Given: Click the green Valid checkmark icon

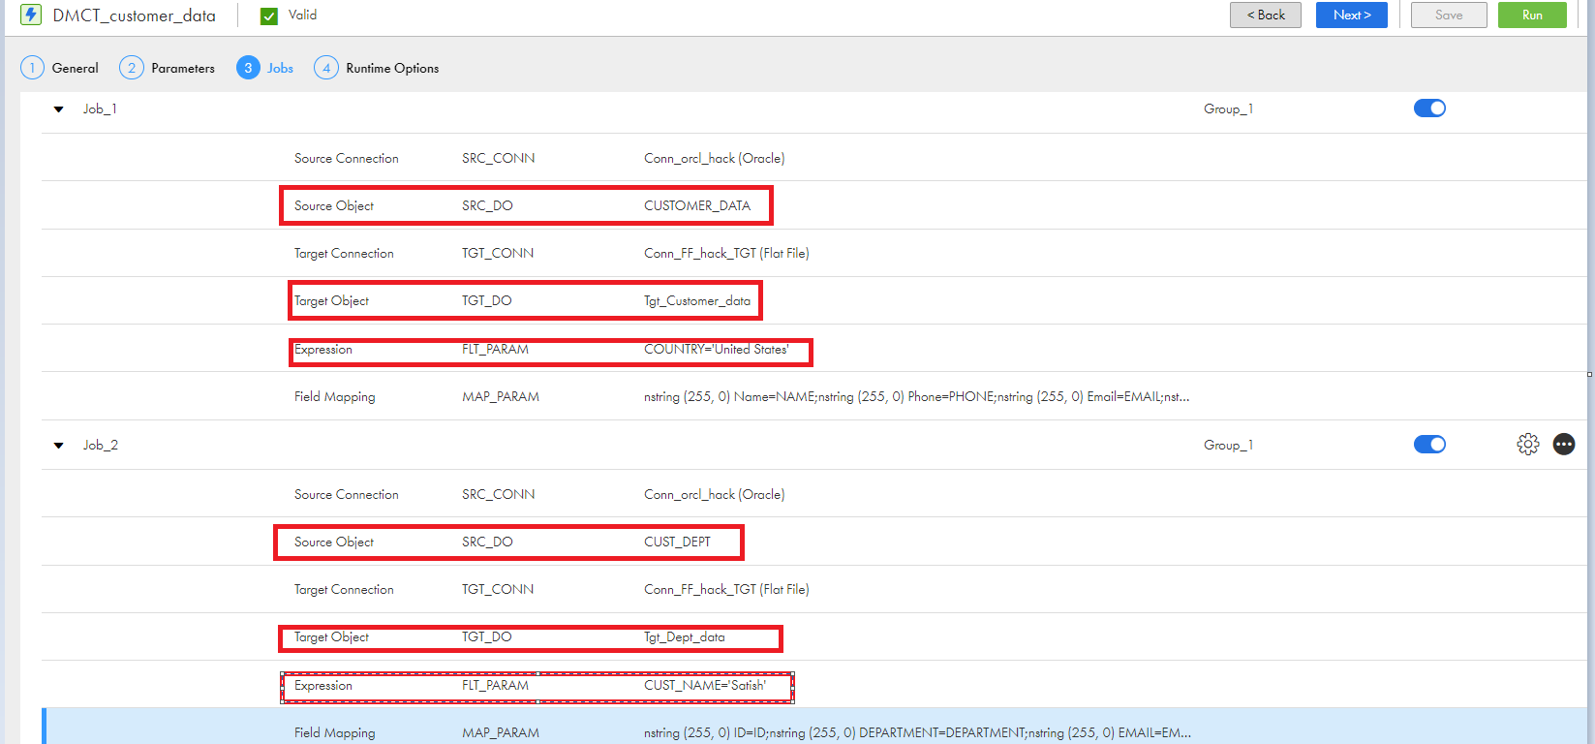Looking at the screenshot, I should [x=269, y=15].
